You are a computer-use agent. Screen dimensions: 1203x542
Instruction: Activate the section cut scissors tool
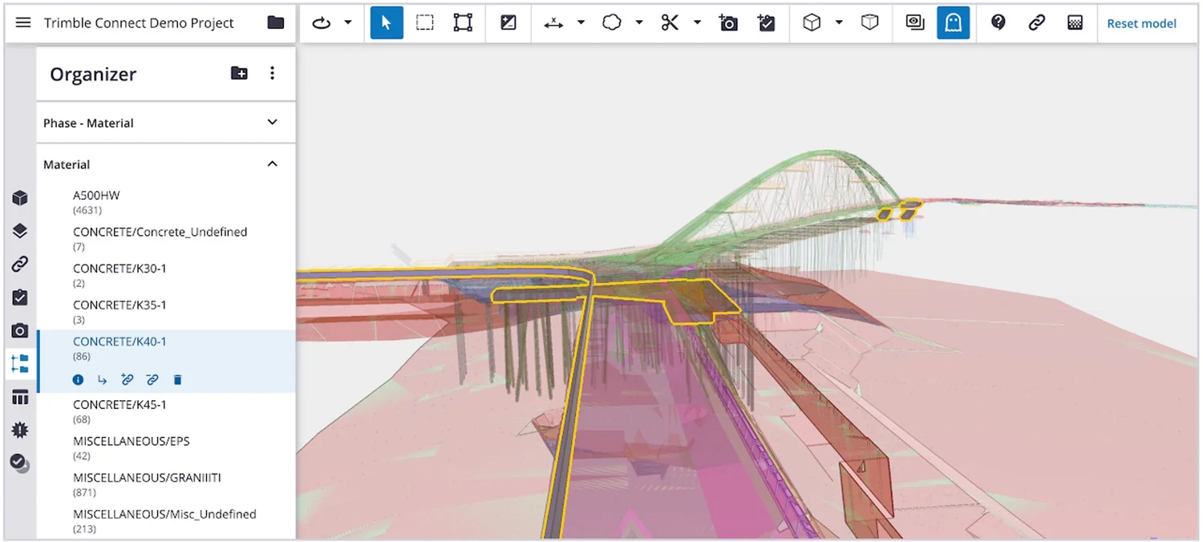(x=670, y=22)
